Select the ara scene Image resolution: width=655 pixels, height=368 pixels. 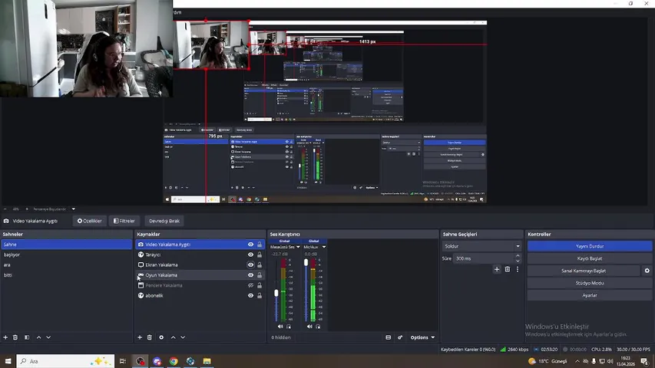tap(66, 265)
